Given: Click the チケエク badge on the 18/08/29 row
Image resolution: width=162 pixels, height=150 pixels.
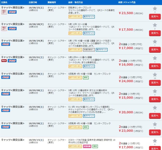Looking at the screenshot, I should [6, 44].
